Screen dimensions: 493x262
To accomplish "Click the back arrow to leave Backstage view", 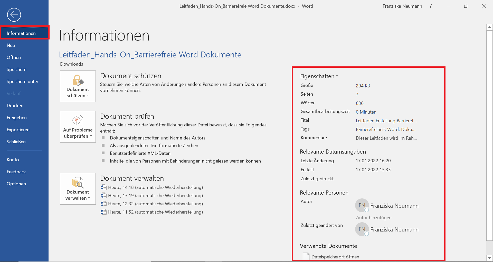I will point(14,15).
